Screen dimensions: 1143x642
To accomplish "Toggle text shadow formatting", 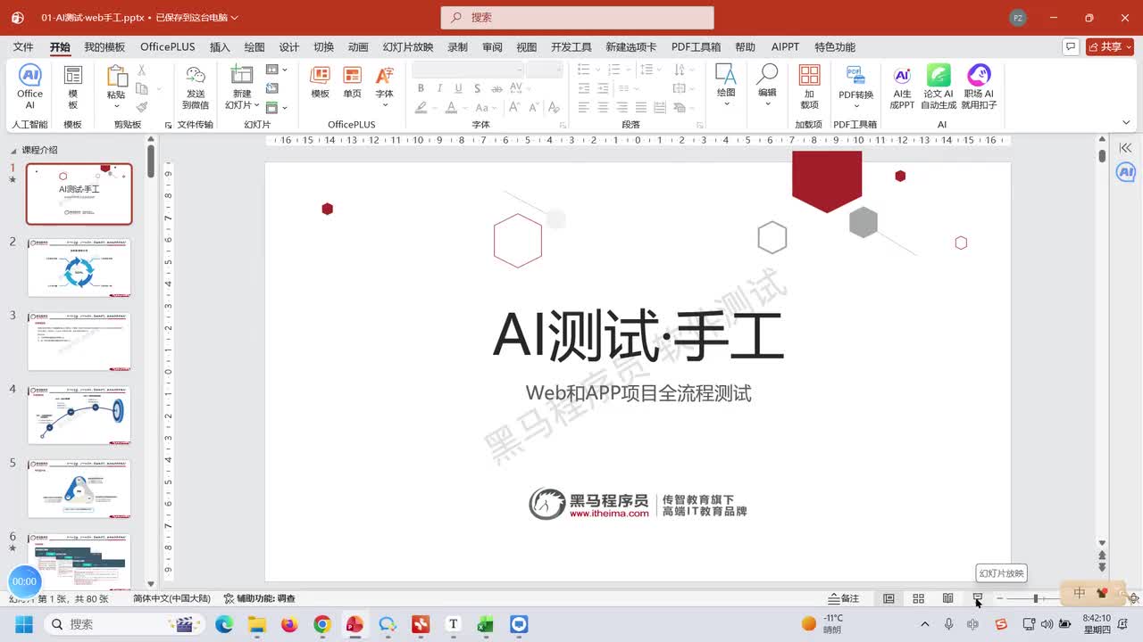I will pyautogui.click(x=478, y=88).
